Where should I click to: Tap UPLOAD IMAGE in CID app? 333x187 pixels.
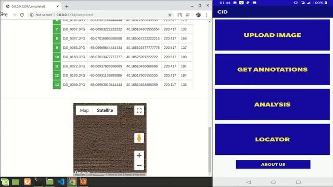(x=272, y=35)
